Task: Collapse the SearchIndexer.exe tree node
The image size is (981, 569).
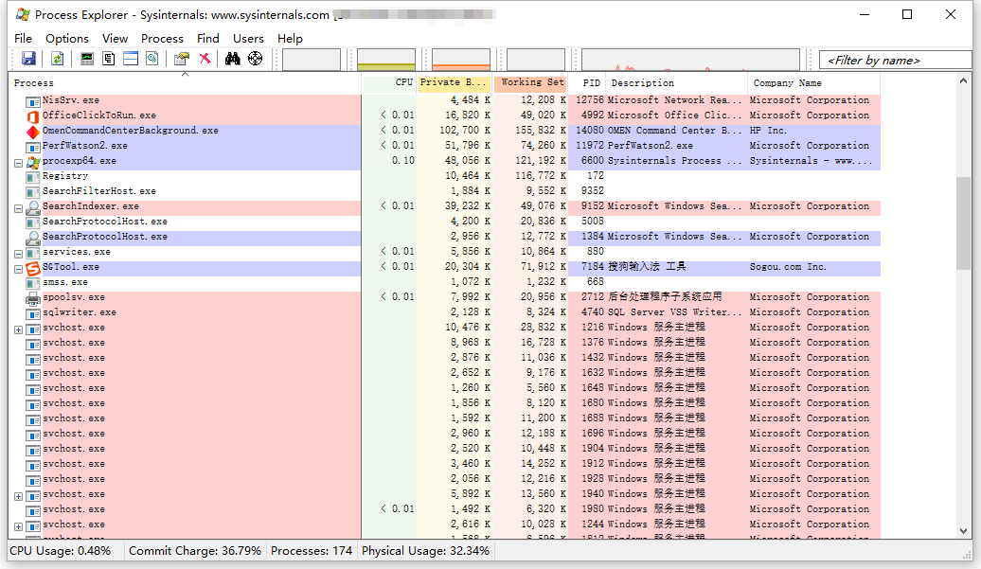Action: click(19, 207)
